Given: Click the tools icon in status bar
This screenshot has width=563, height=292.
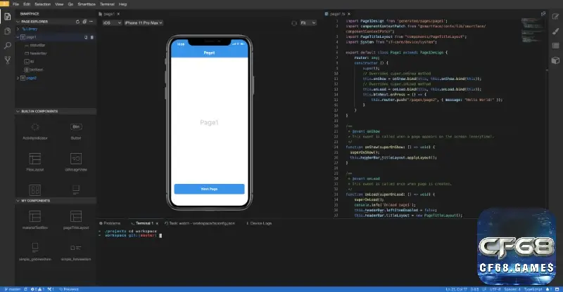Looking at the screenshot, I should coord(51,289).
